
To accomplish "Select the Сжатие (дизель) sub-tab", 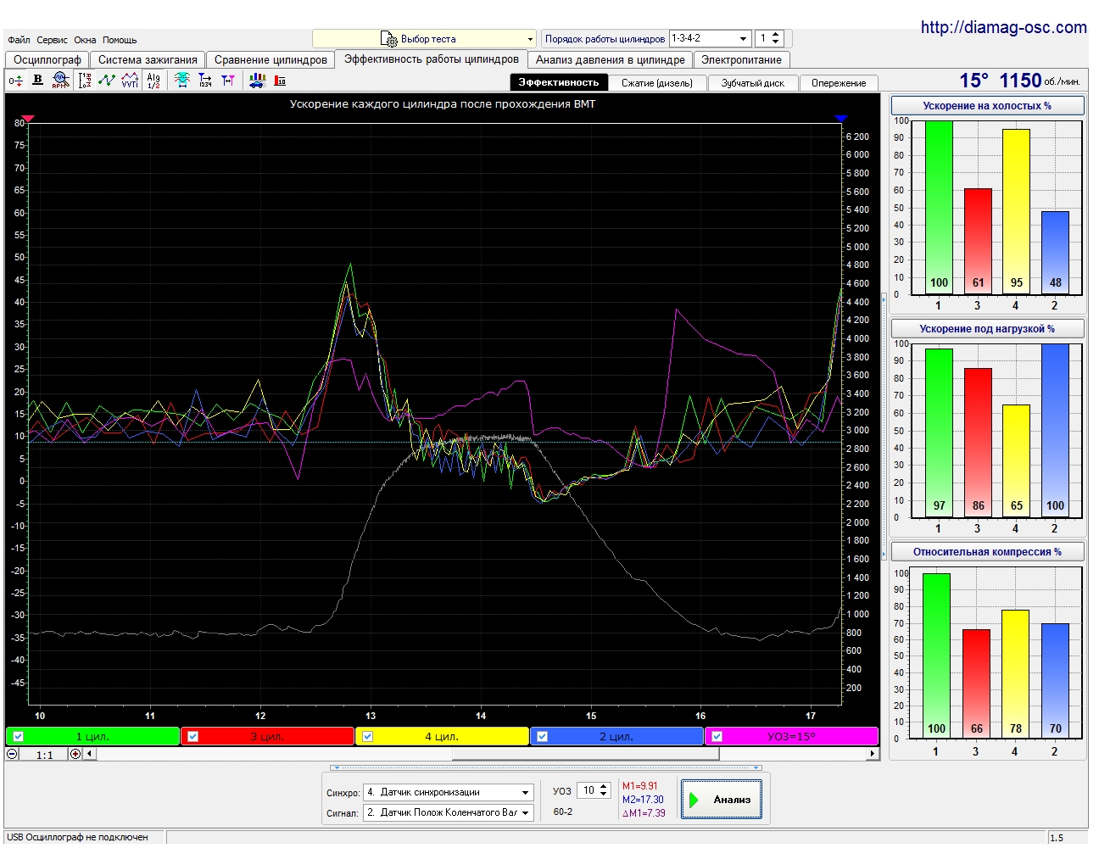I will pos(657,82).
